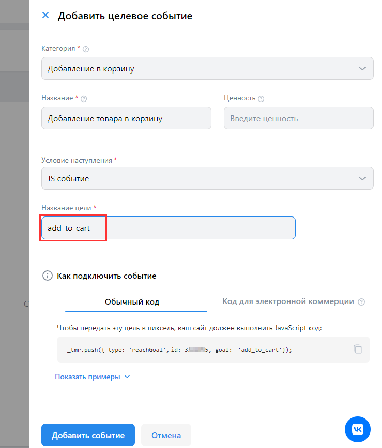Click the Добавить целевое событие heading
The image size is (382, 448).
click(125, 16)
